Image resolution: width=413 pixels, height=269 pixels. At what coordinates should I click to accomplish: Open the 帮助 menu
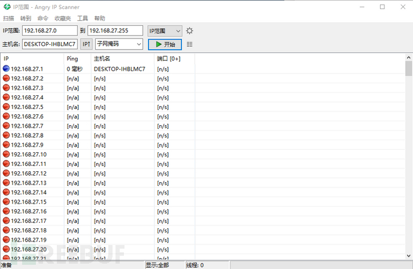coord(99,18)
